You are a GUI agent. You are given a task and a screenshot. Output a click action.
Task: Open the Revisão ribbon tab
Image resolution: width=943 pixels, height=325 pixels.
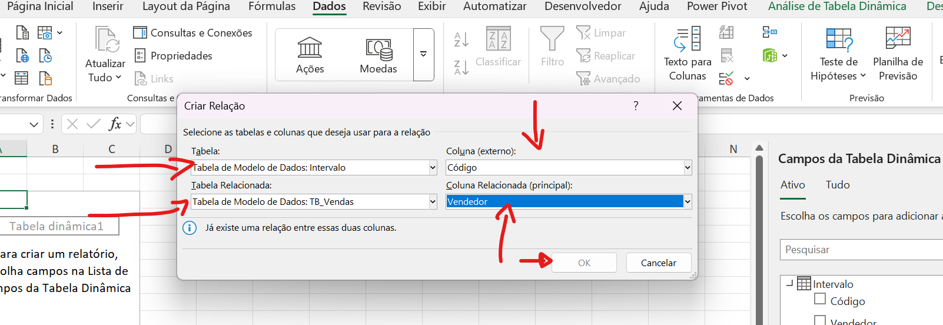tap(381, 6)
